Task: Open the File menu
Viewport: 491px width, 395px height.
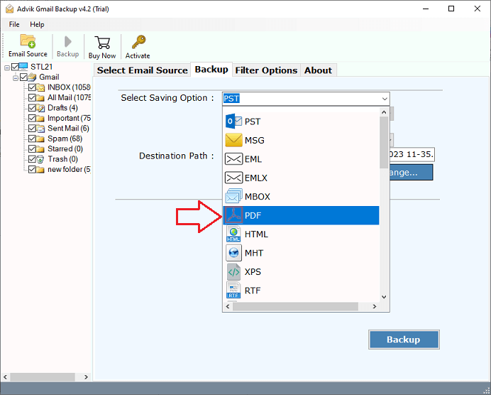Action: click(x=14, y=24)
